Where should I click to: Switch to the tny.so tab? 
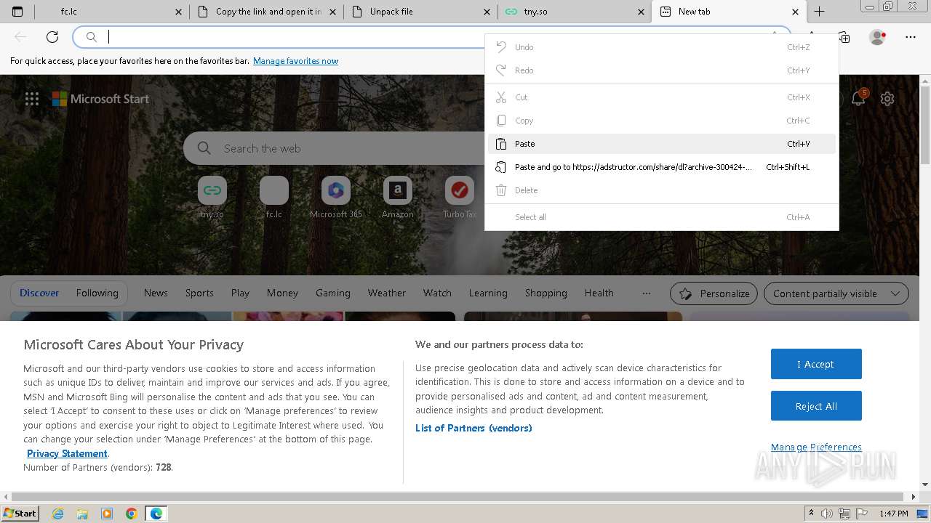(x=575, y=12)
